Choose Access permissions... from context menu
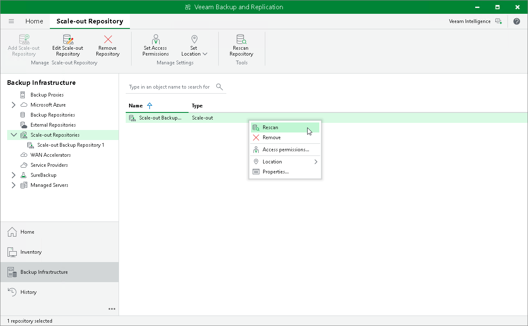This screenshot has height=326, width=528. point(285,150)
